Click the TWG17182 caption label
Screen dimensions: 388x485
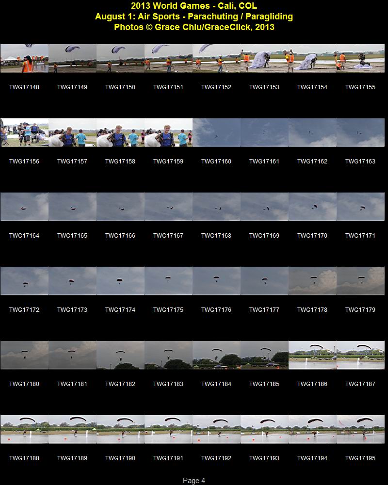pos(120,384)
